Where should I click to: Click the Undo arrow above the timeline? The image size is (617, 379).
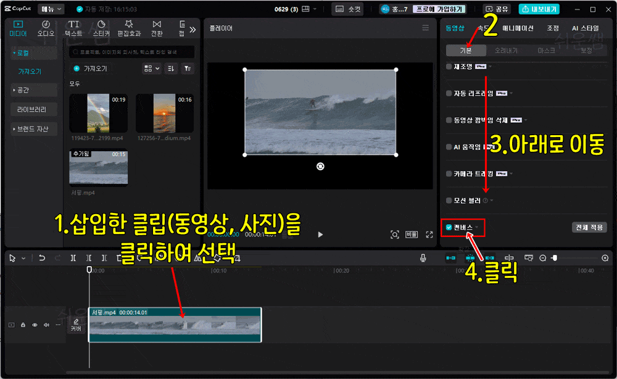click(41, 258)
